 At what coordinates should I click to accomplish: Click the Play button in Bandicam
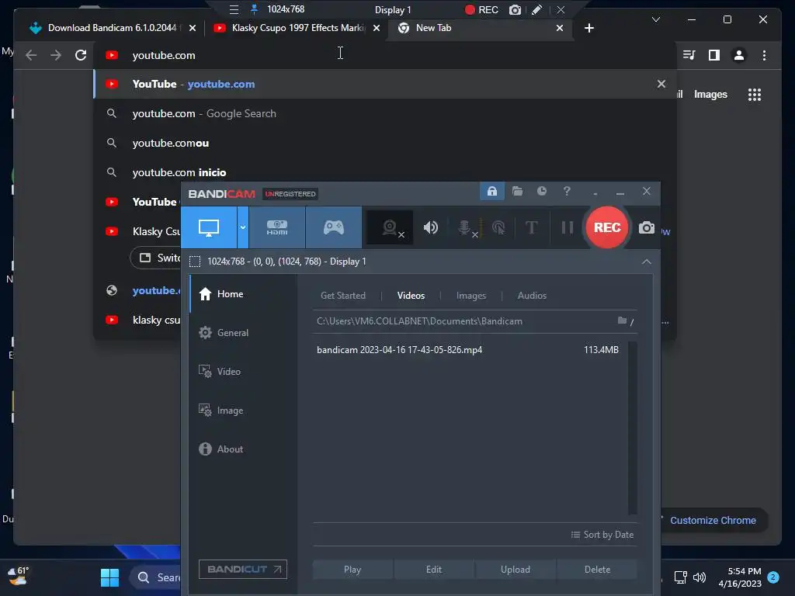352,569
